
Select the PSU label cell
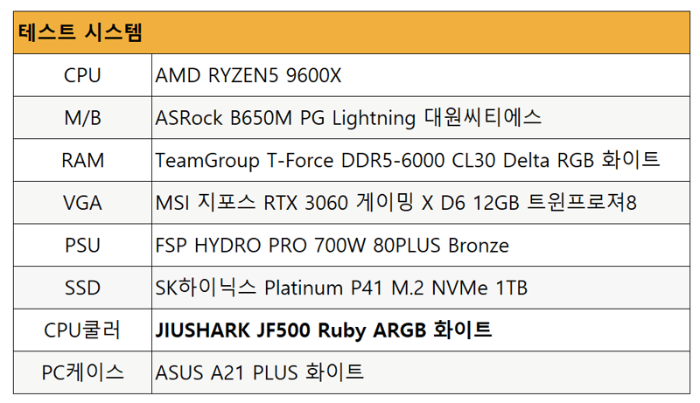(x=82, y=246)
